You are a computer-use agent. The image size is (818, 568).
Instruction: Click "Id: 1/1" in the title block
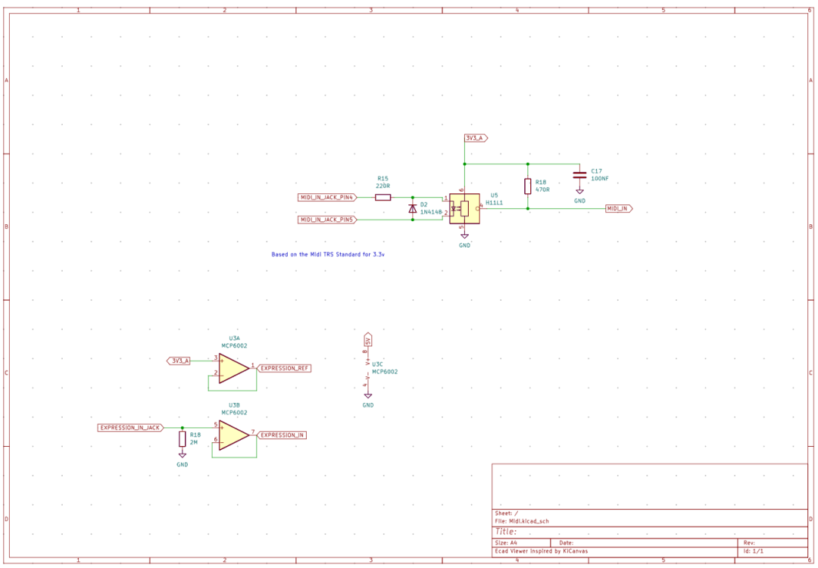point(754,551)
